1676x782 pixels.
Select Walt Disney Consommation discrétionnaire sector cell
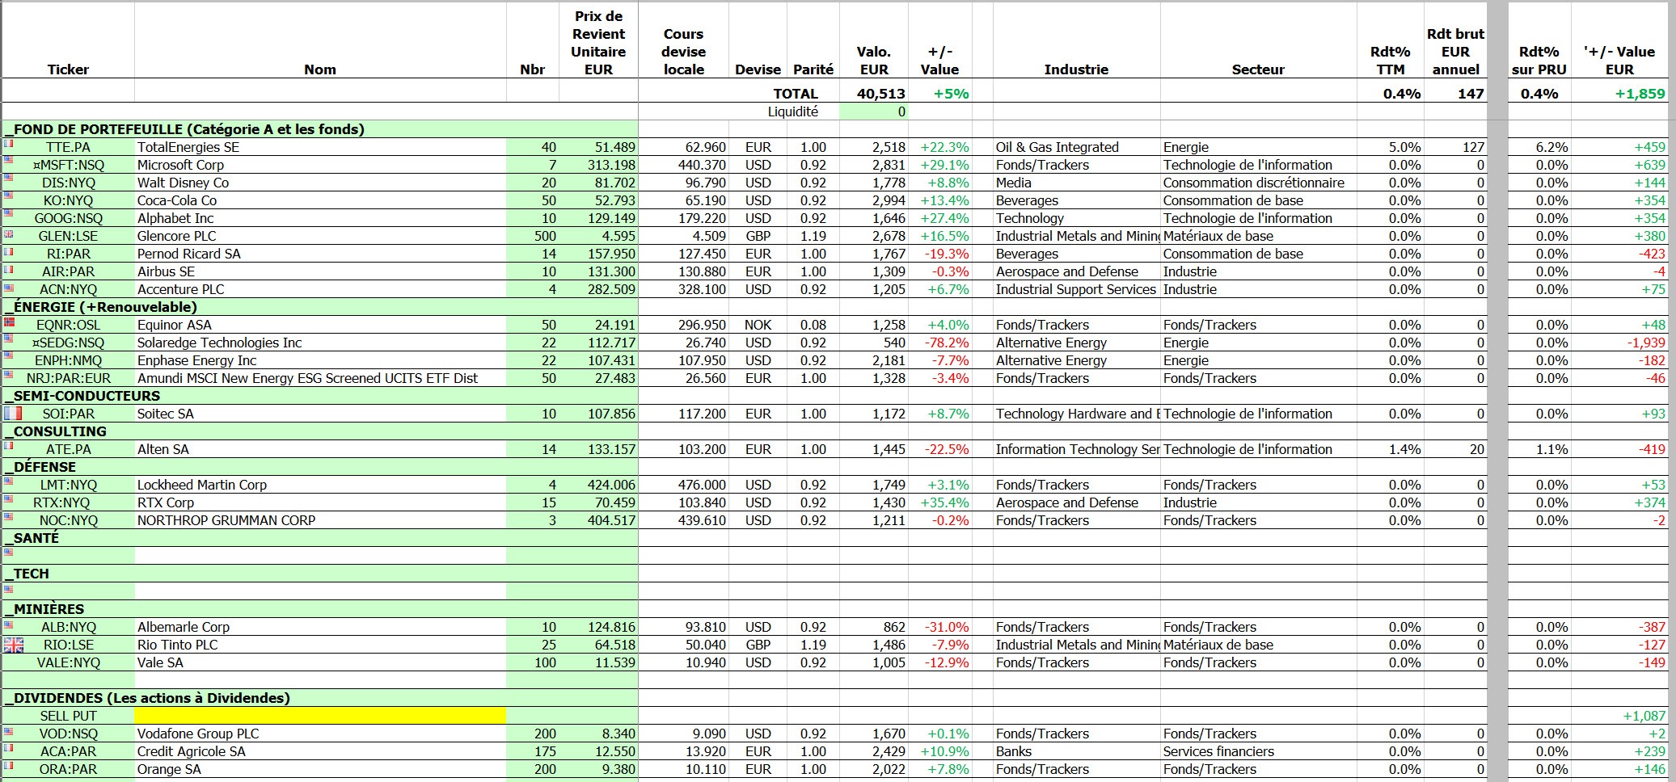click(x=1258, y=183)
